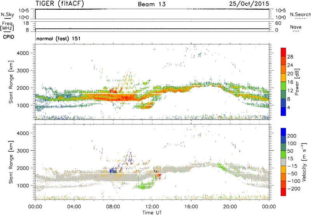Click the "Beam 13" heading

(152, 4)
